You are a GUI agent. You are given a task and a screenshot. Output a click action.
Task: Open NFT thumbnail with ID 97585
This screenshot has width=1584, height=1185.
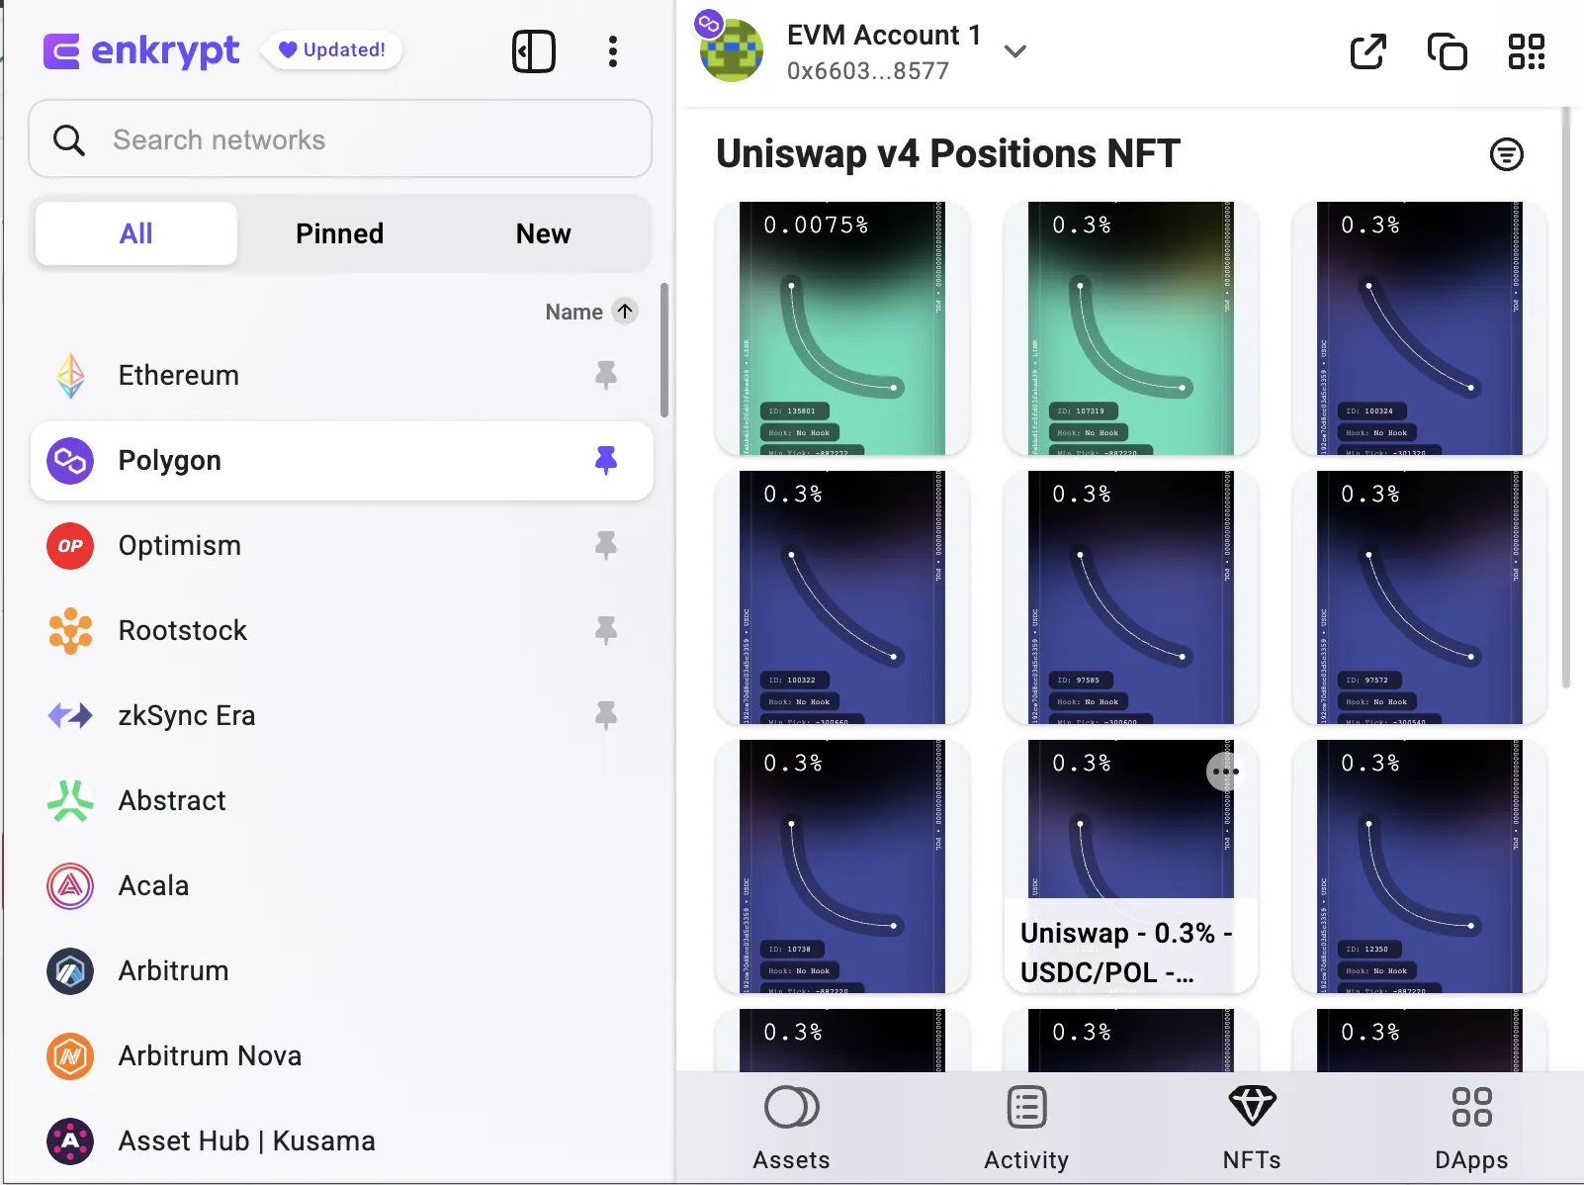tap(1131, 597)
